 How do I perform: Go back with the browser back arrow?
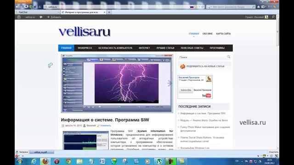point(17,7)
